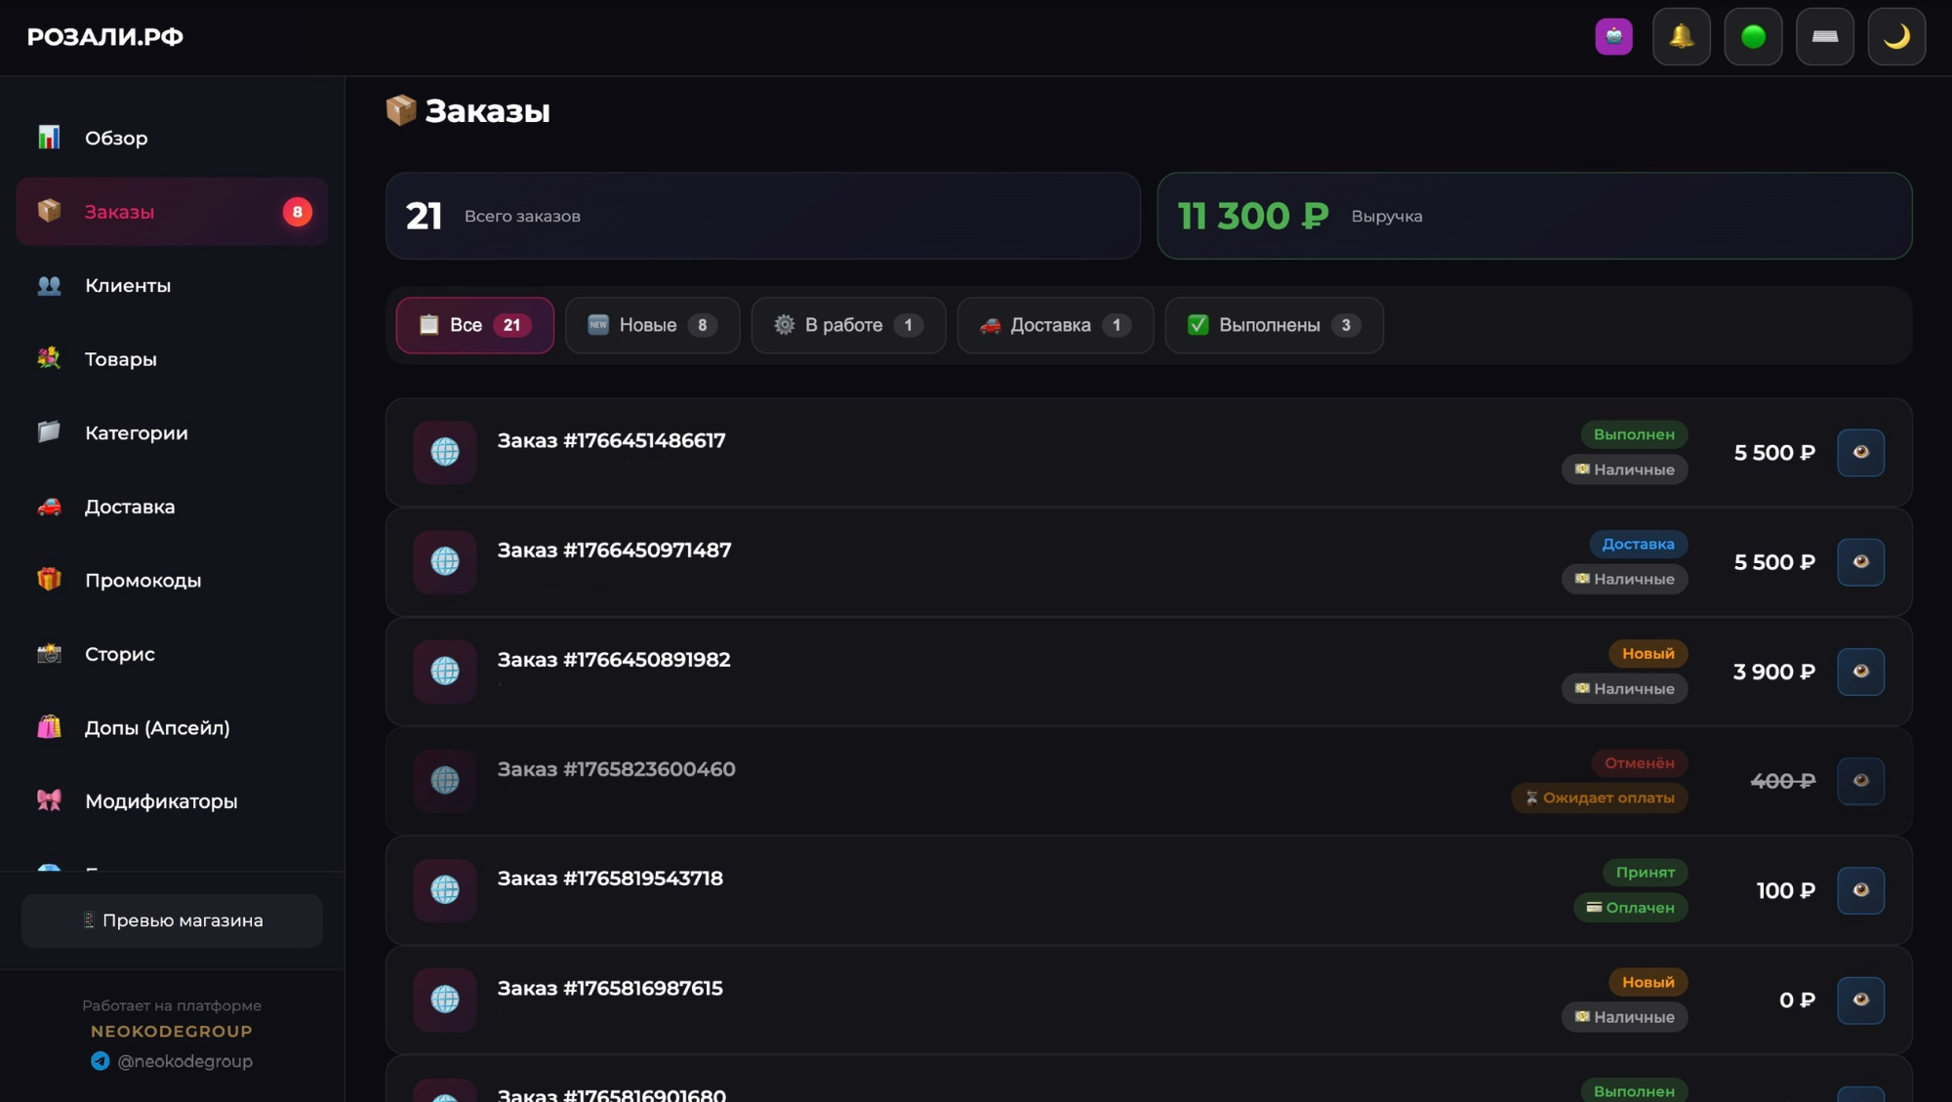This screenshot has height=1102, width=1952.
Task: Switch to the Новые orders filter tab
Action: pyautogui.click(x=652, y=325)
